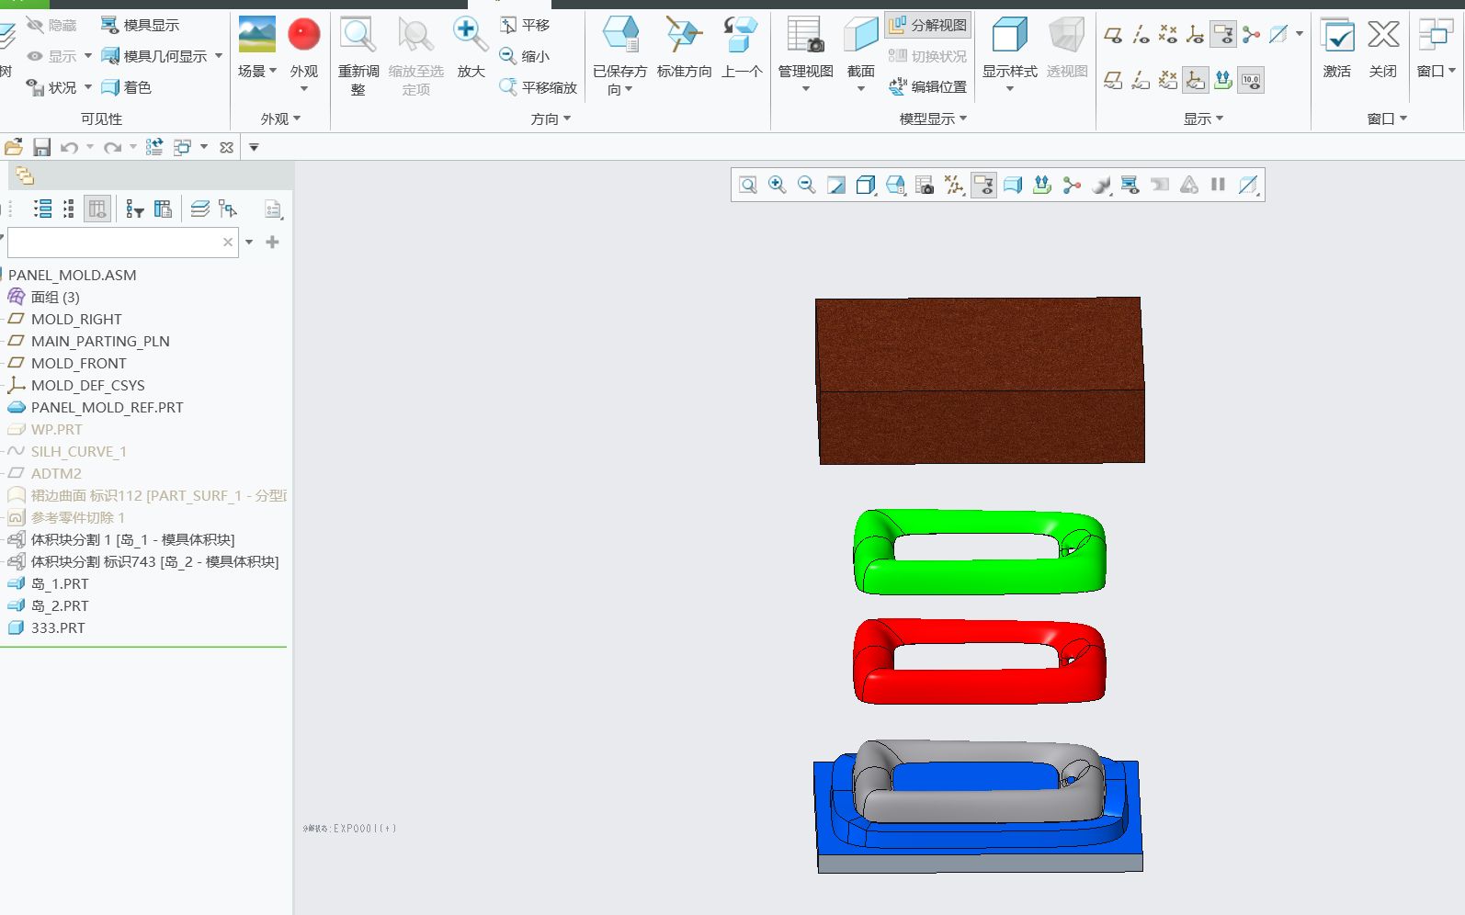Click the display style cube in graphics toolbar
Screen dimensions: 1465x915
(866, 186)
